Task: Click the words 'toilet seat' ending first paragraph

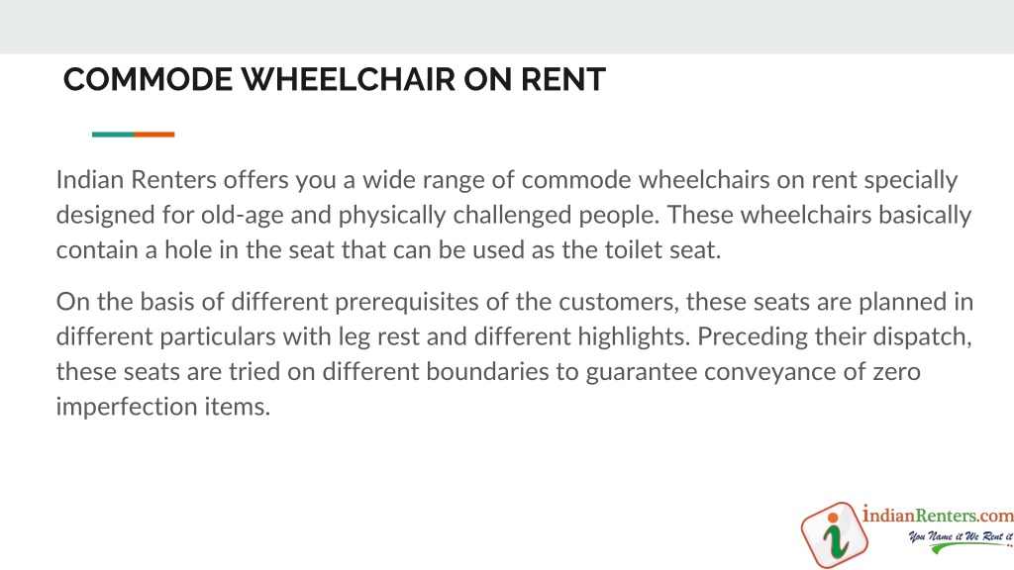Action: click(662, 250)
